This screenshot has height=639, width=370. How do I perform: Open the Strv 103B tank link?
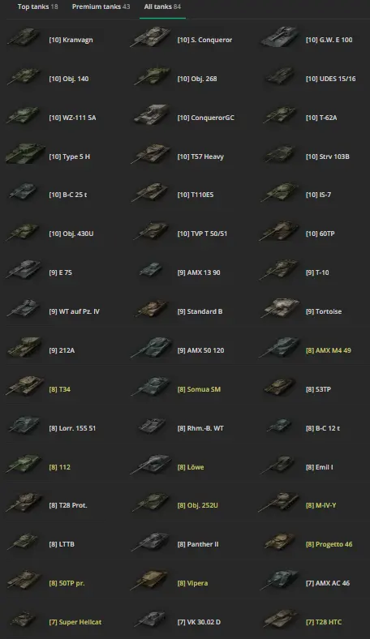click(328, 157)
